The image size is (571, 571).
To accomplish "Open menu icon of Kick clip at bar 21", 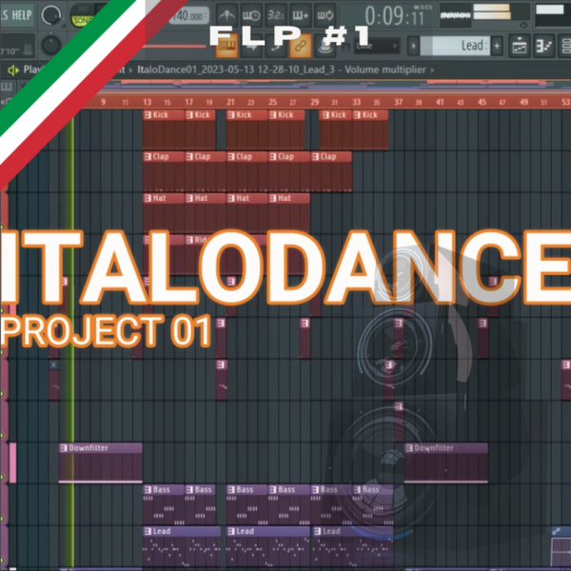I will (231, 115).
